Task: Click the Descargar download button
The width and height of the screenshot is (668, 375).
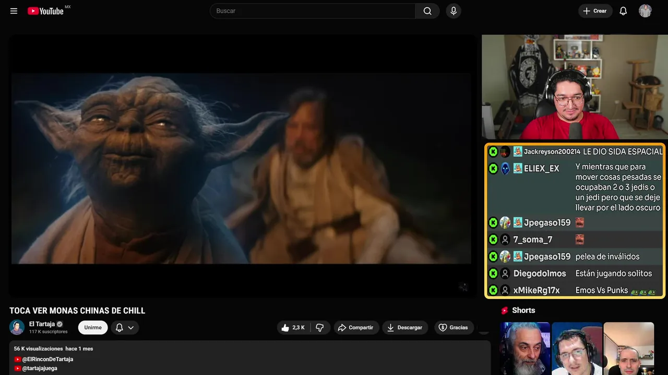Action: tap(405, 328)
